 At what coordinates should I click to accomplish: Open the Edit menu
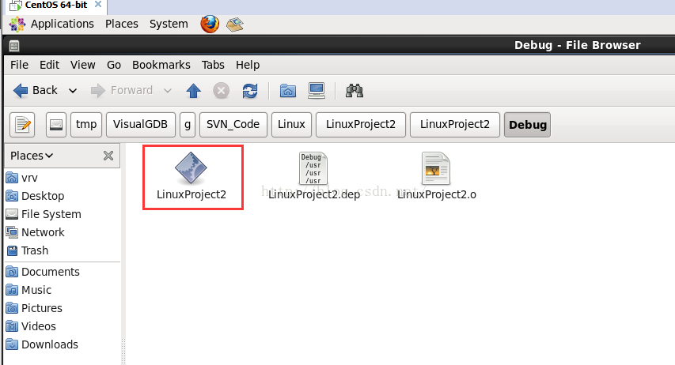click(x=50, y=65)
